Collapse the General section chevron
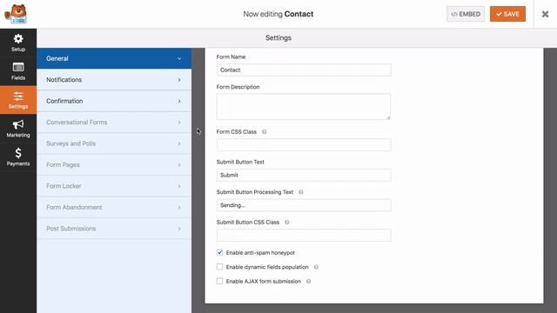557x313 pixels. [x=179, y=58]
